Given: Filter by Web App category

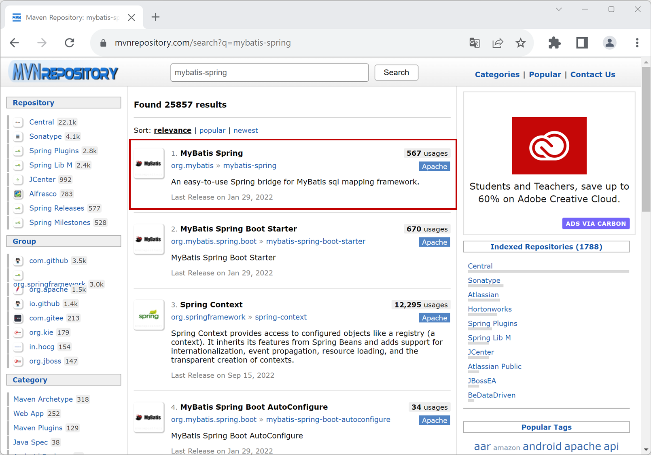Looking at the screenshot, I should [x=28, y=413].
